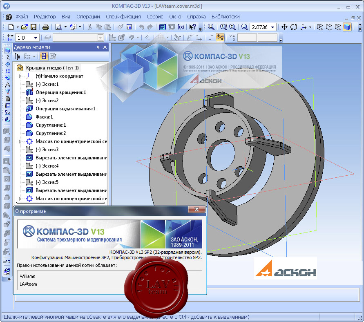Open the Библиотеки menu
The width and height of the screenshot is (364, 322).
[x=226, y=17]
